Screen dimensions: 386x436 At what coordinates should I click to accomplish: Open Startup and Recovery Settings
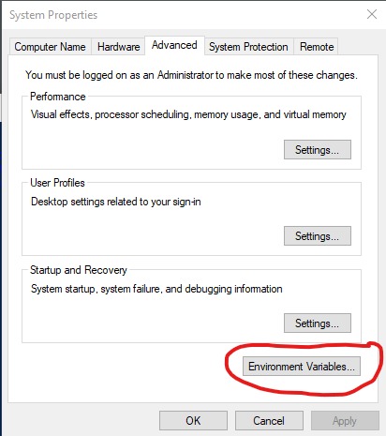[318, 323]
